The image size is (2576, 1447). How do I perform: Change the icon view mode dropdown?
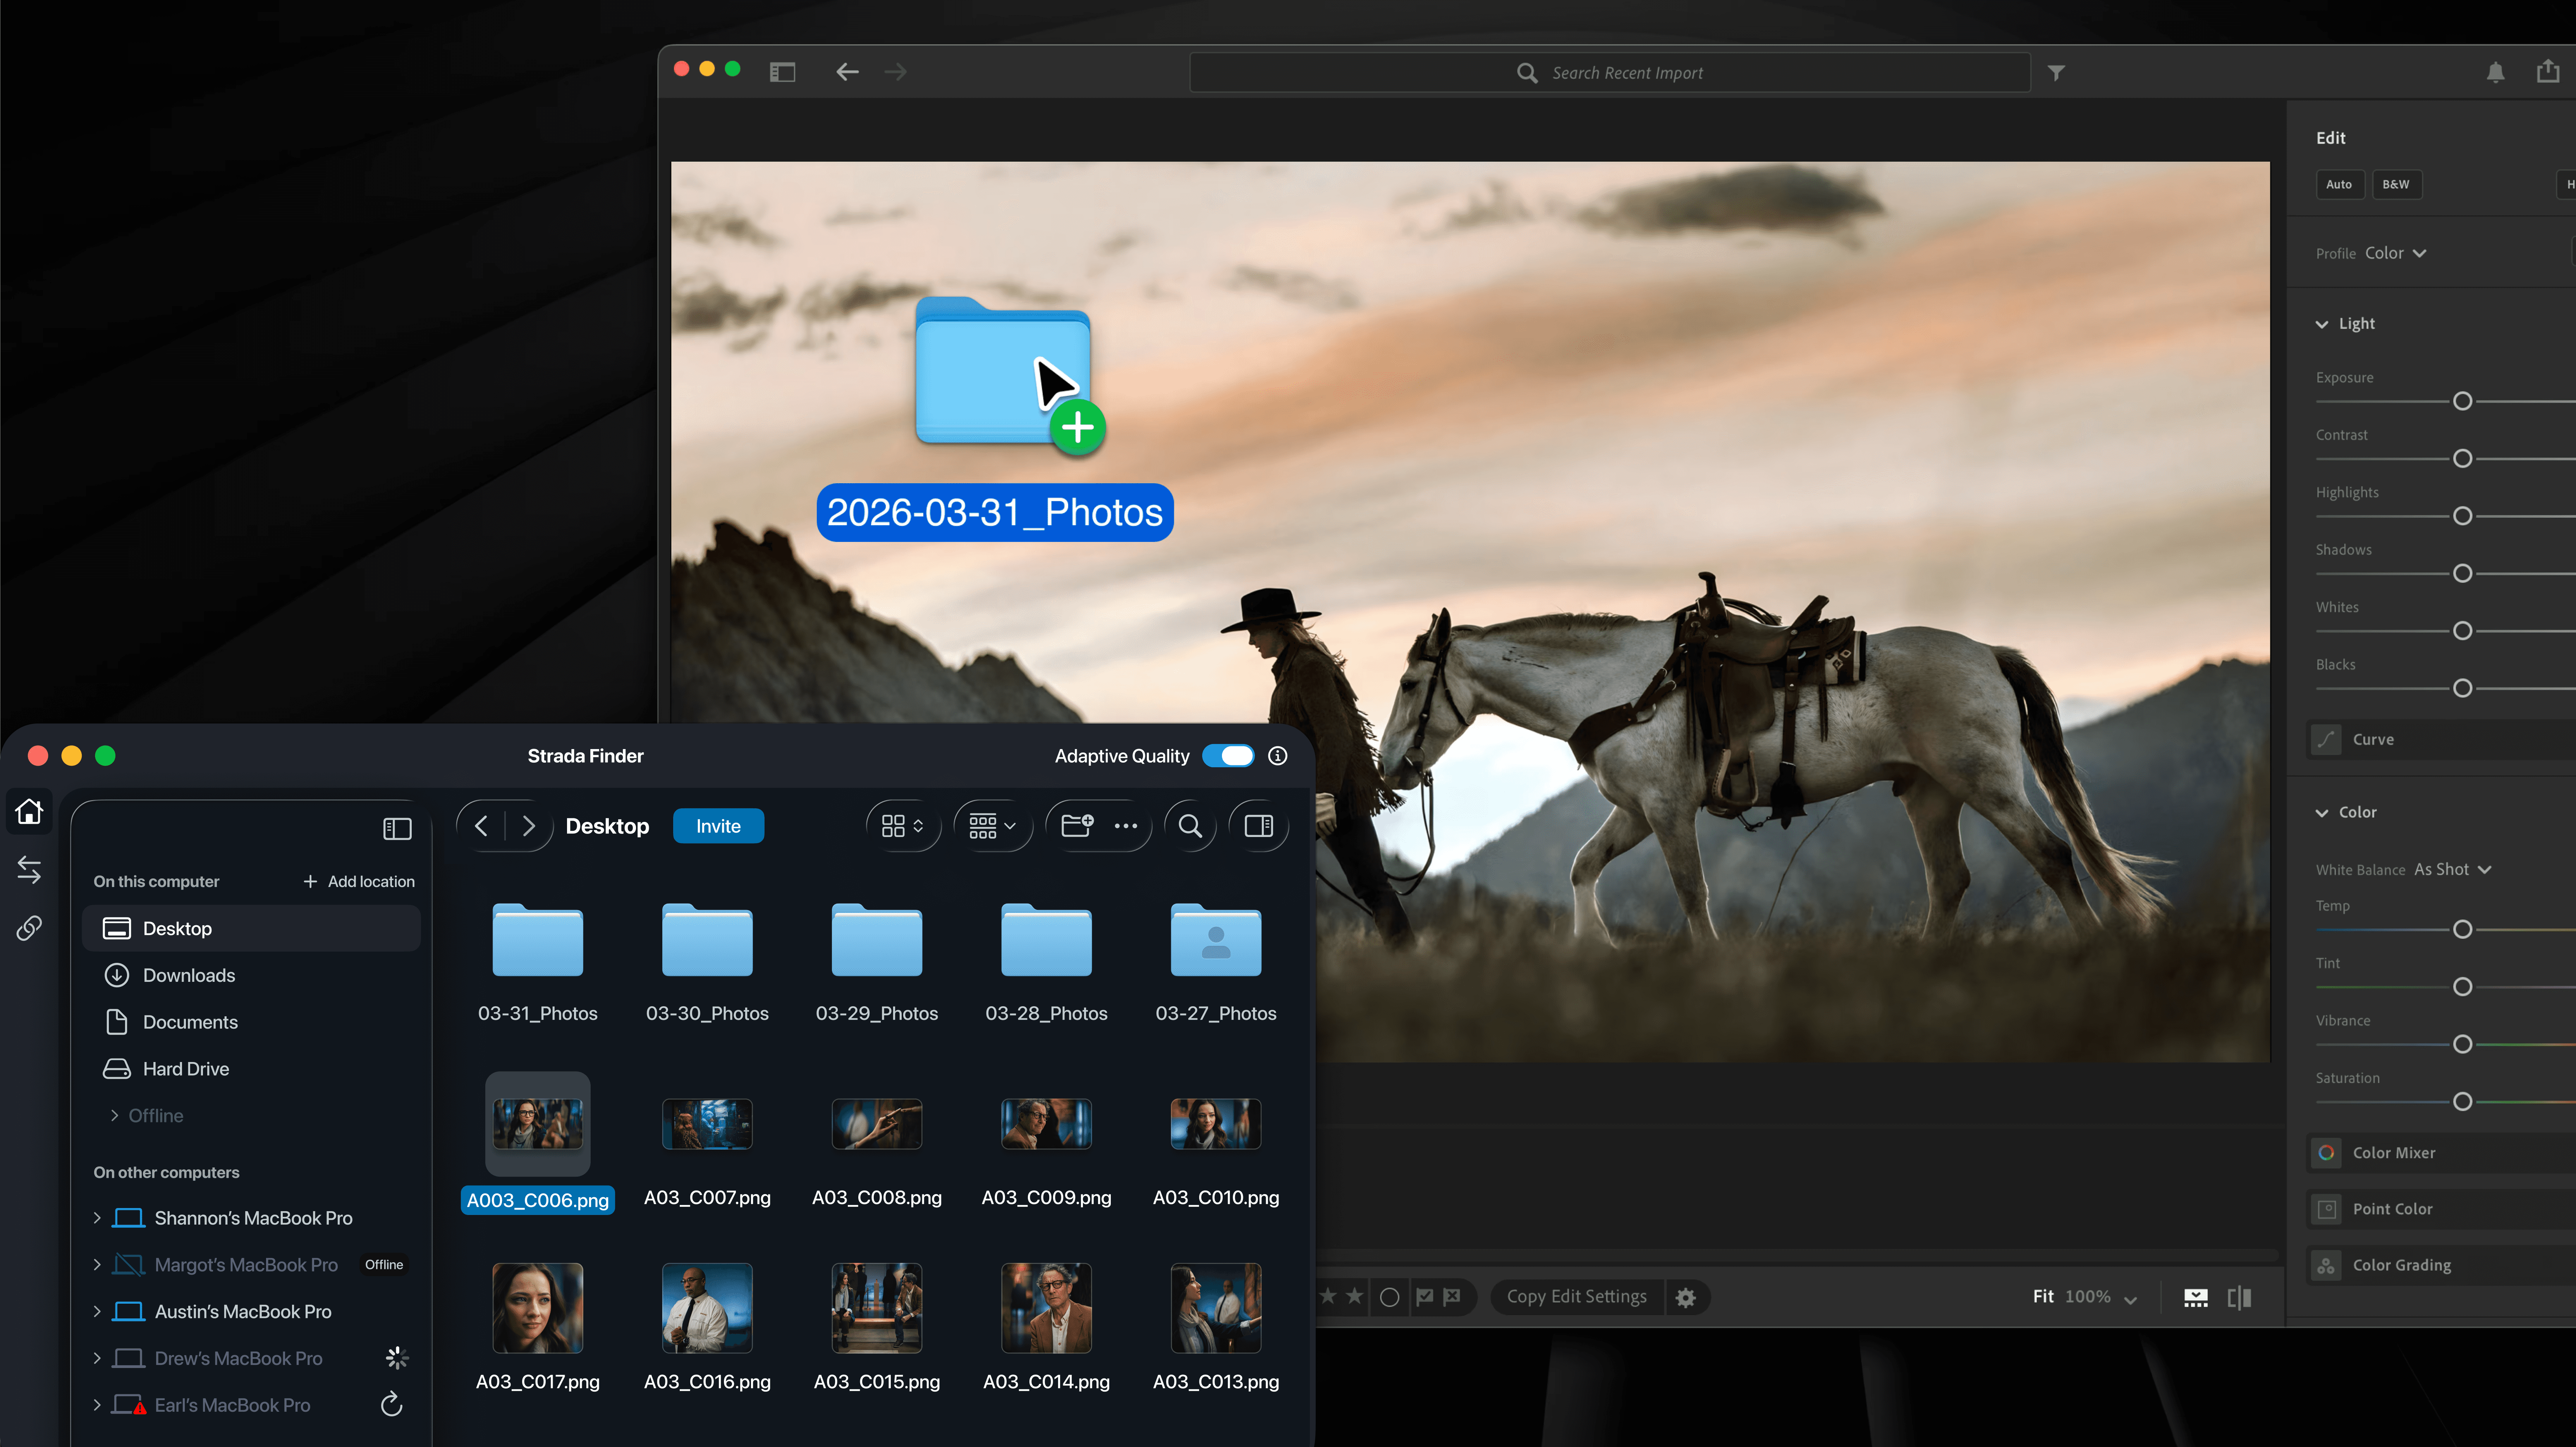pos(902,826)
